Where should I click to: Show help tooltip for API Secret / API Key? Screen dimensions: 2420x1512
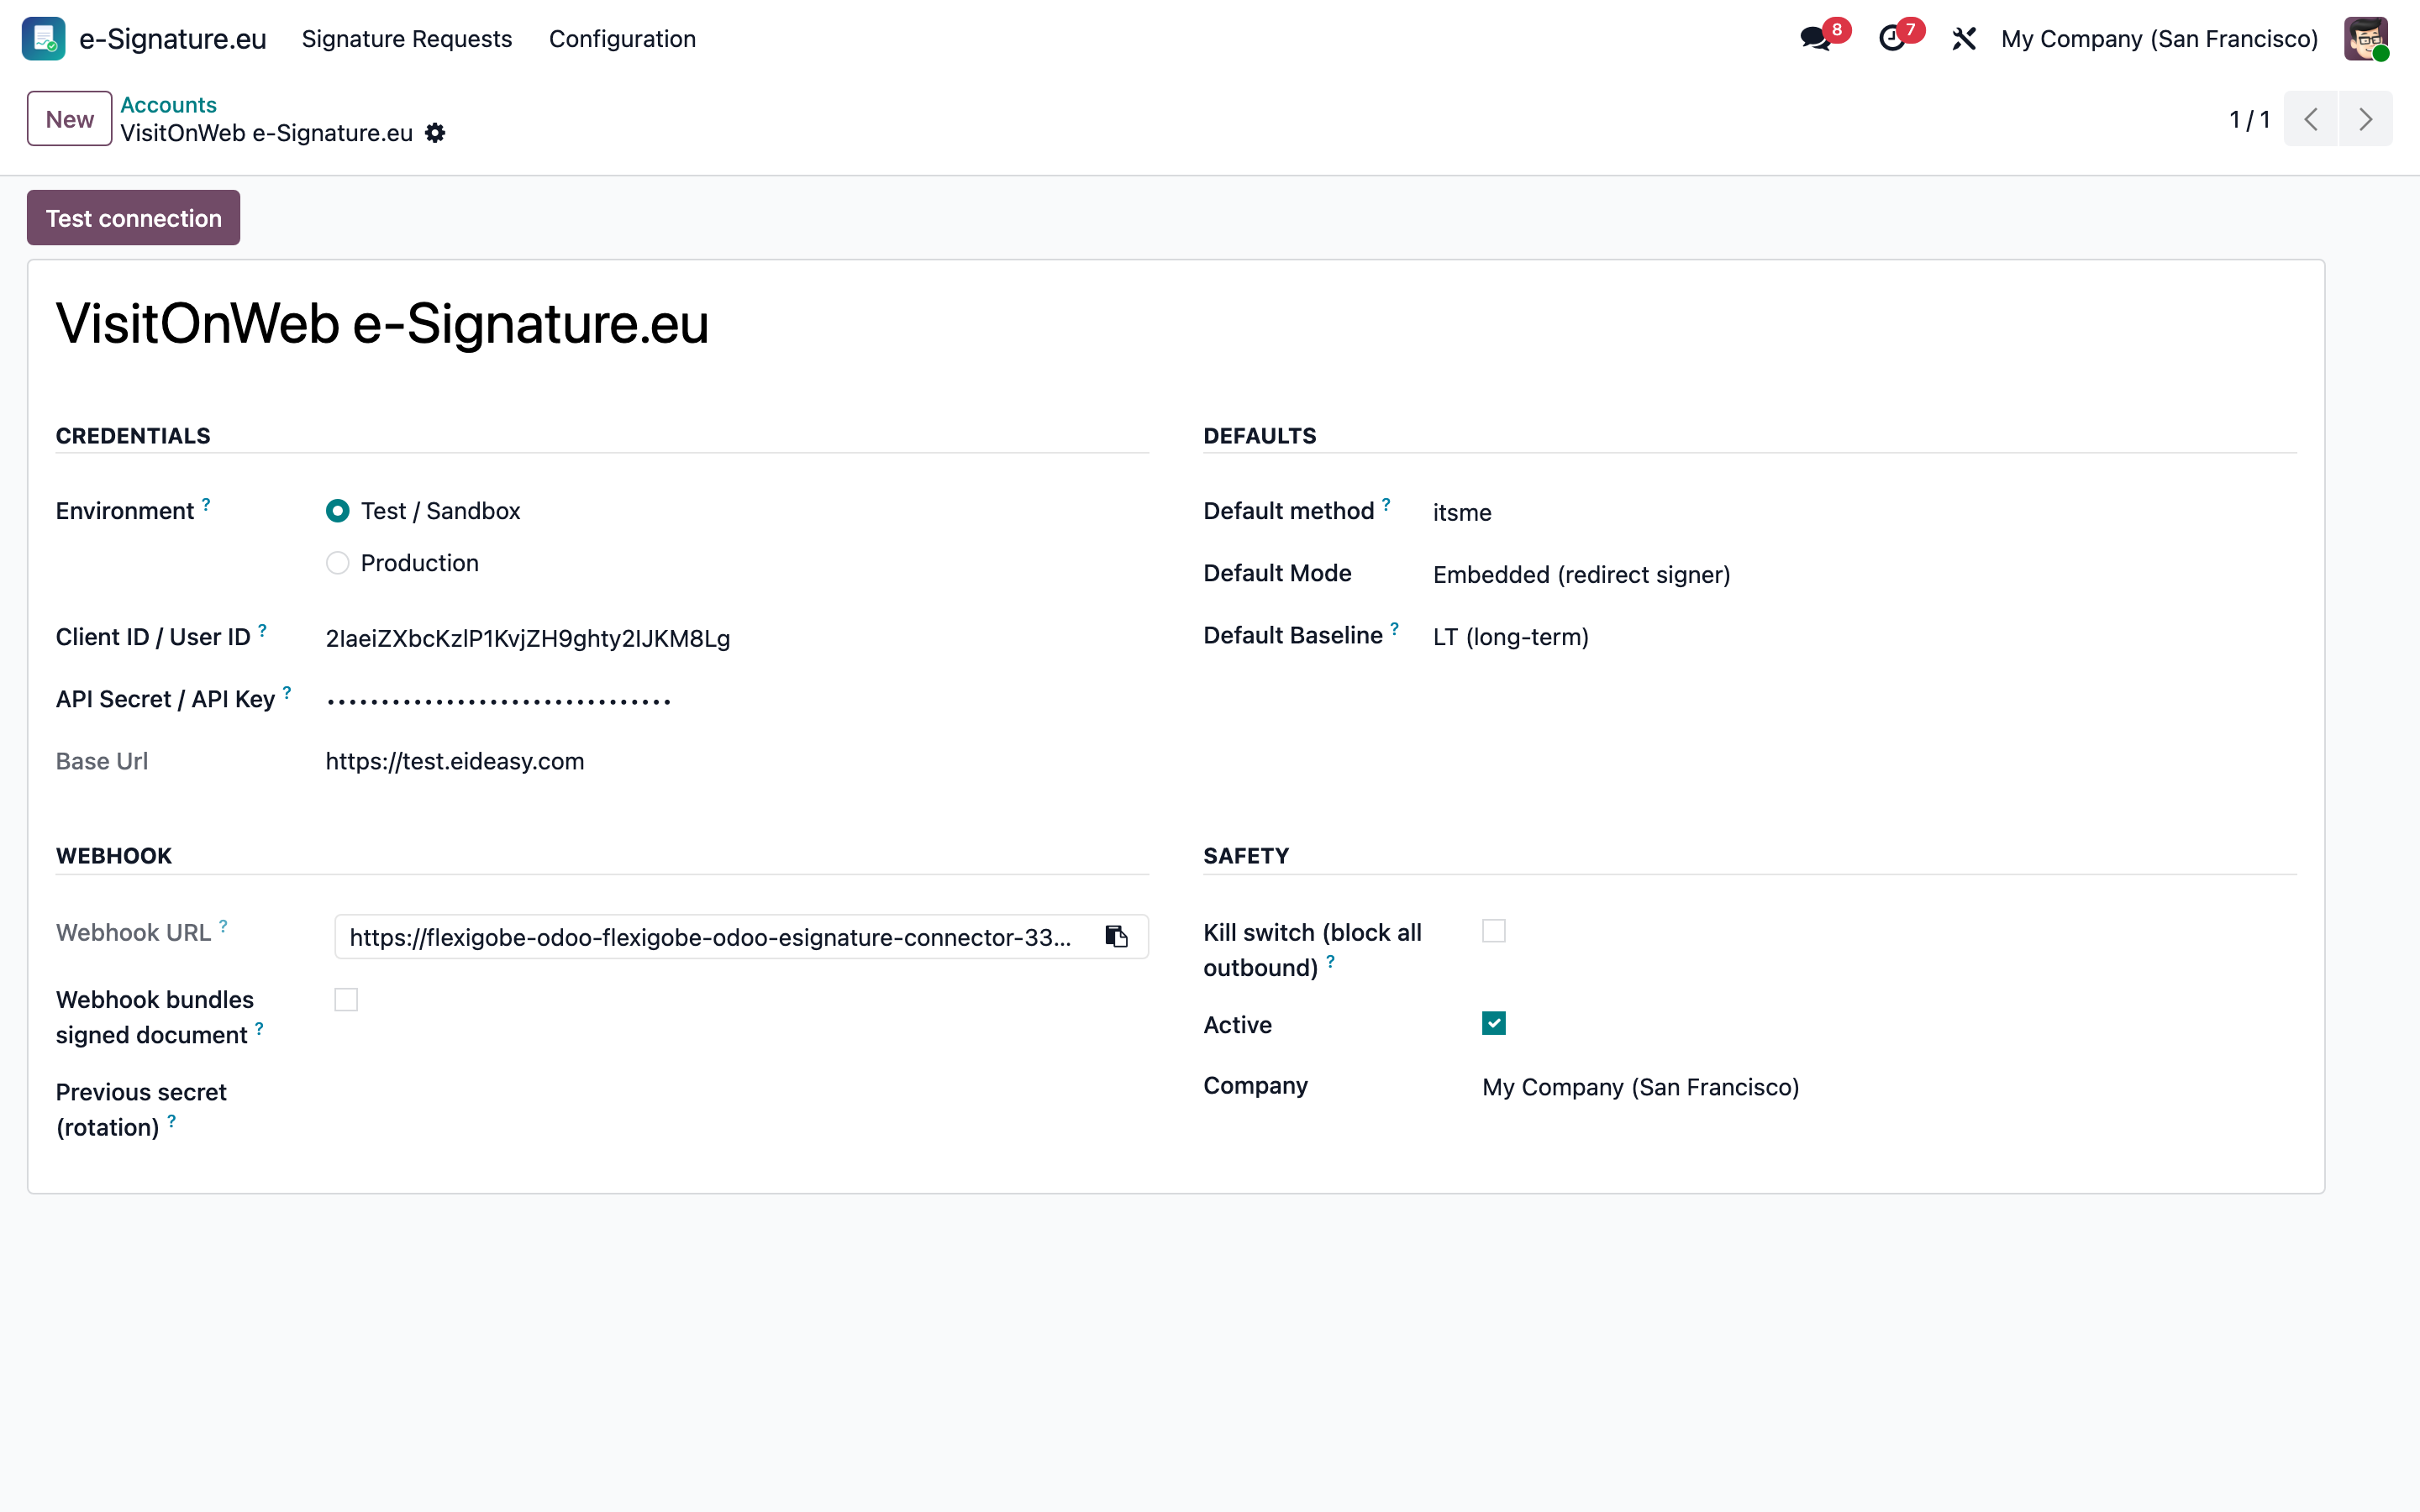[287, 692]
